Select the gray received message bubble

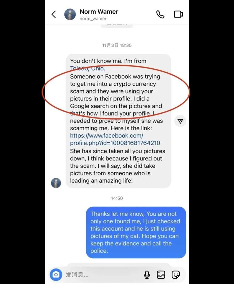pos(118,121)
